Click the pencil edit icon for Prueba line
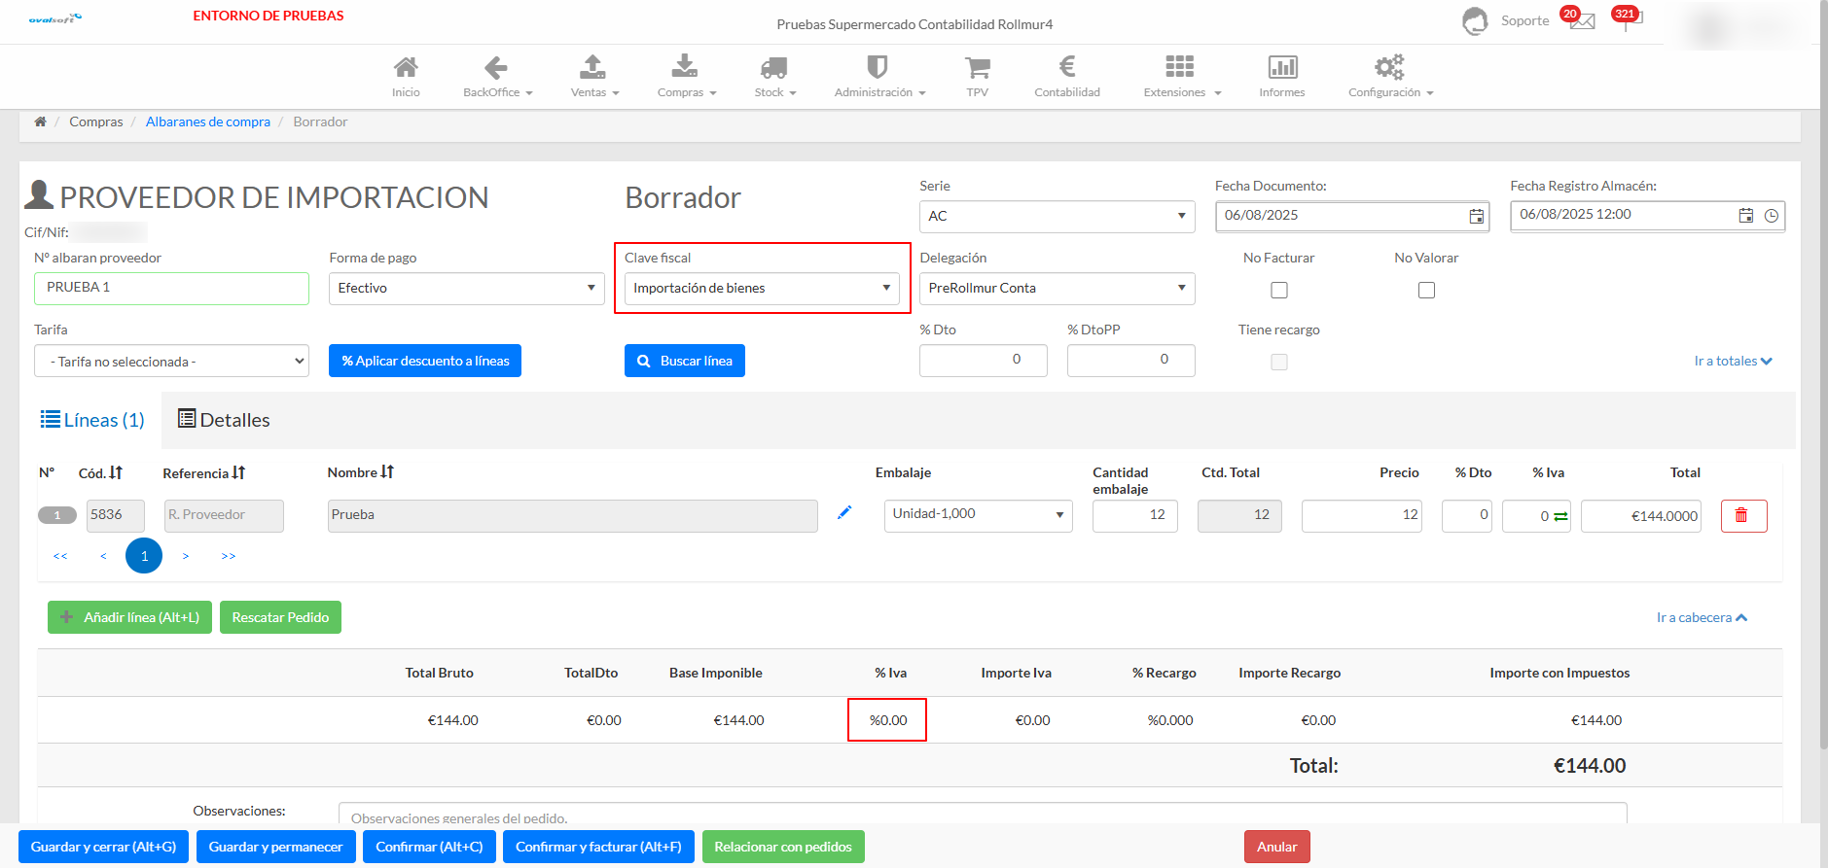The height and width of the screenshot is (868, 1828). 844,513
